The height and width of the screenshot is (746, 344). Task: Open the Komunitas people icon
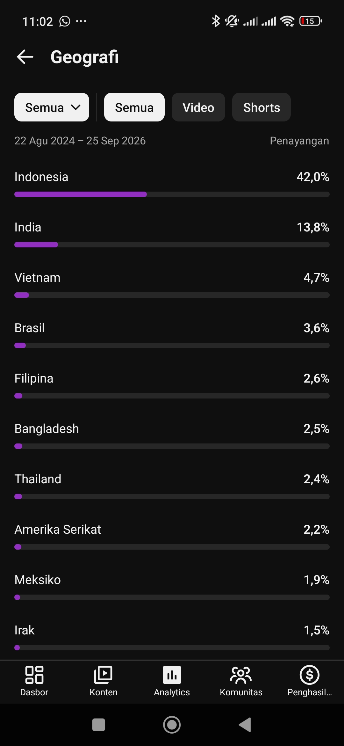tap(241, 675)
